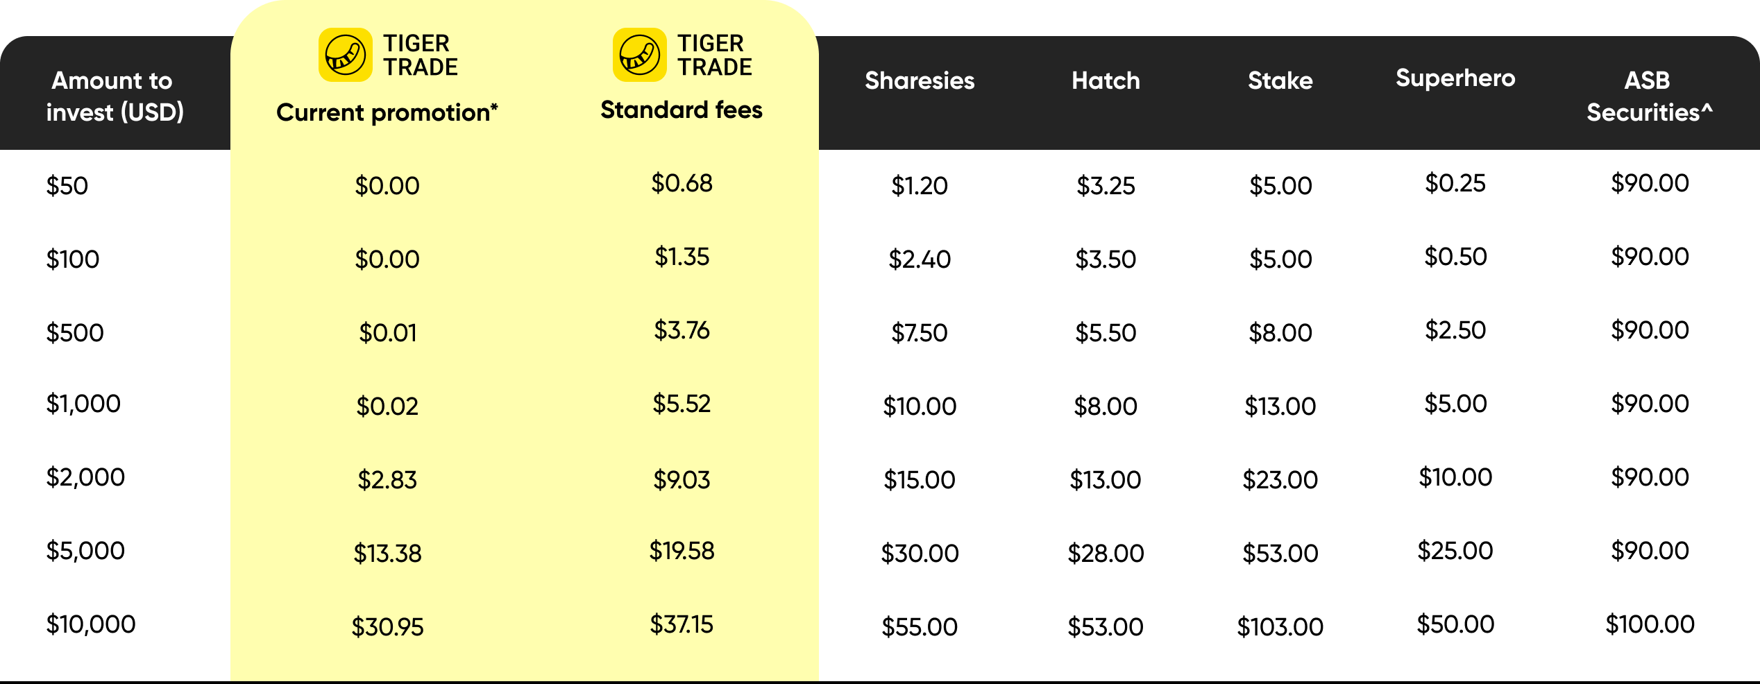Click Tiger Trade logo above Standard fees
This screenshot has height=684, width=1760.
682,55
